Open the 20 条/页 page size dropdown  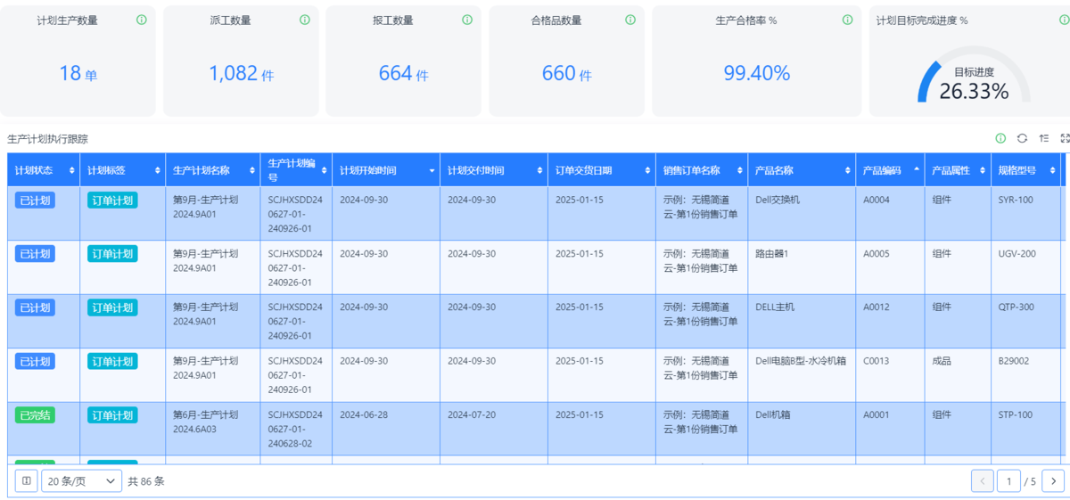[x=81, y=481]
